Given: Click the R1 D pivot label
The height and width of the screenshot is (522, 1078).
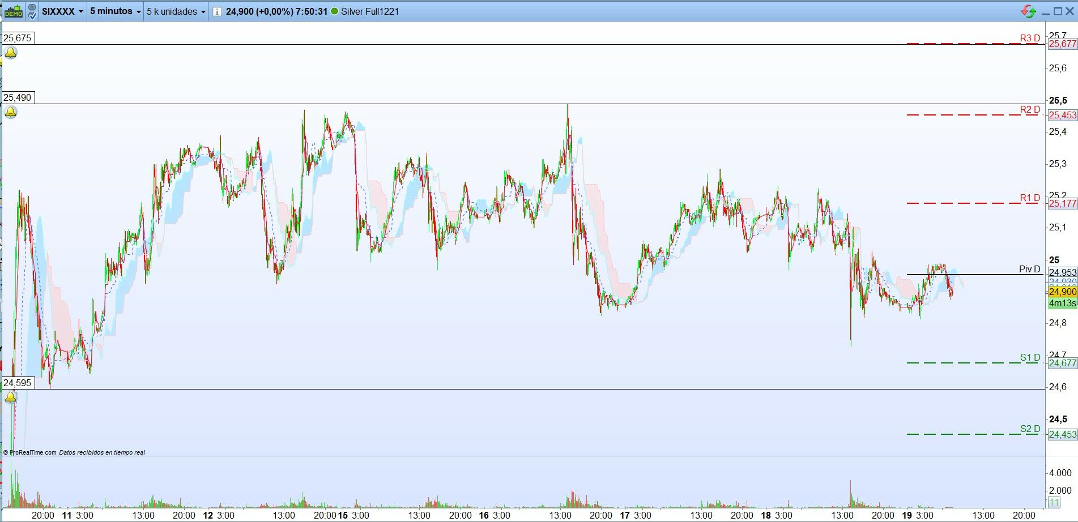Looking at the screenshot, I should tap(1030, 198).
